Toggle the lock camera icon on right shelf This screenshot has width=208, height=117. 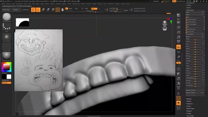(178, 57)
